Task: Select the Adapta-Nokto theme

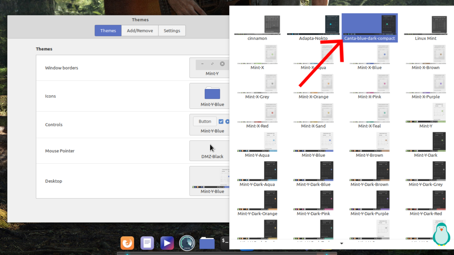Action: click(313, 28)
